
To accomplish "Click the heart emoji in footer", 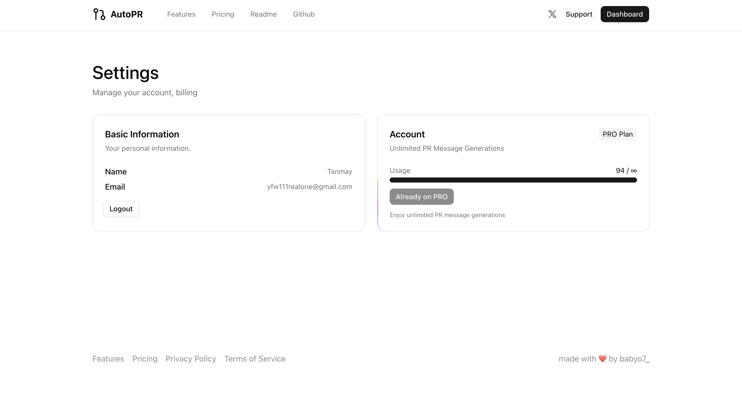I will [x=602, y=359].
